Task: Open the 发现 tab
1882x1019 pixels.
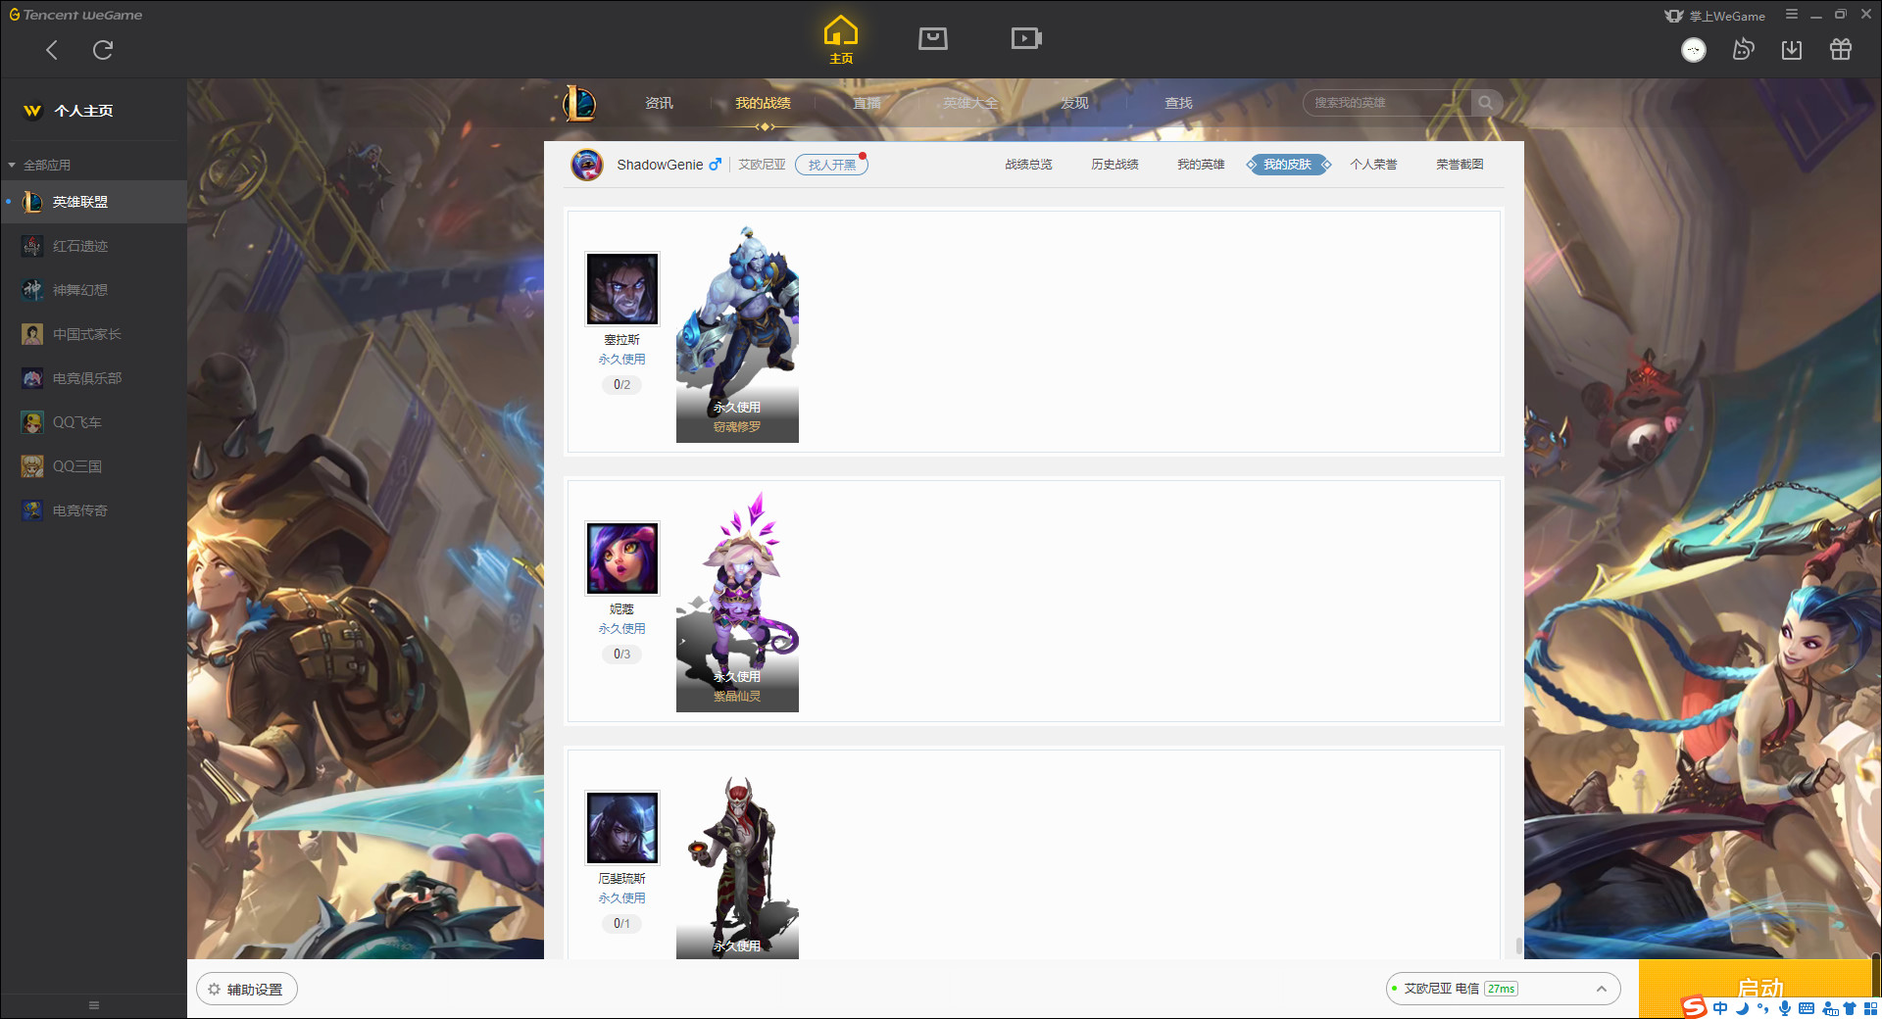Action: [1074, 103]
